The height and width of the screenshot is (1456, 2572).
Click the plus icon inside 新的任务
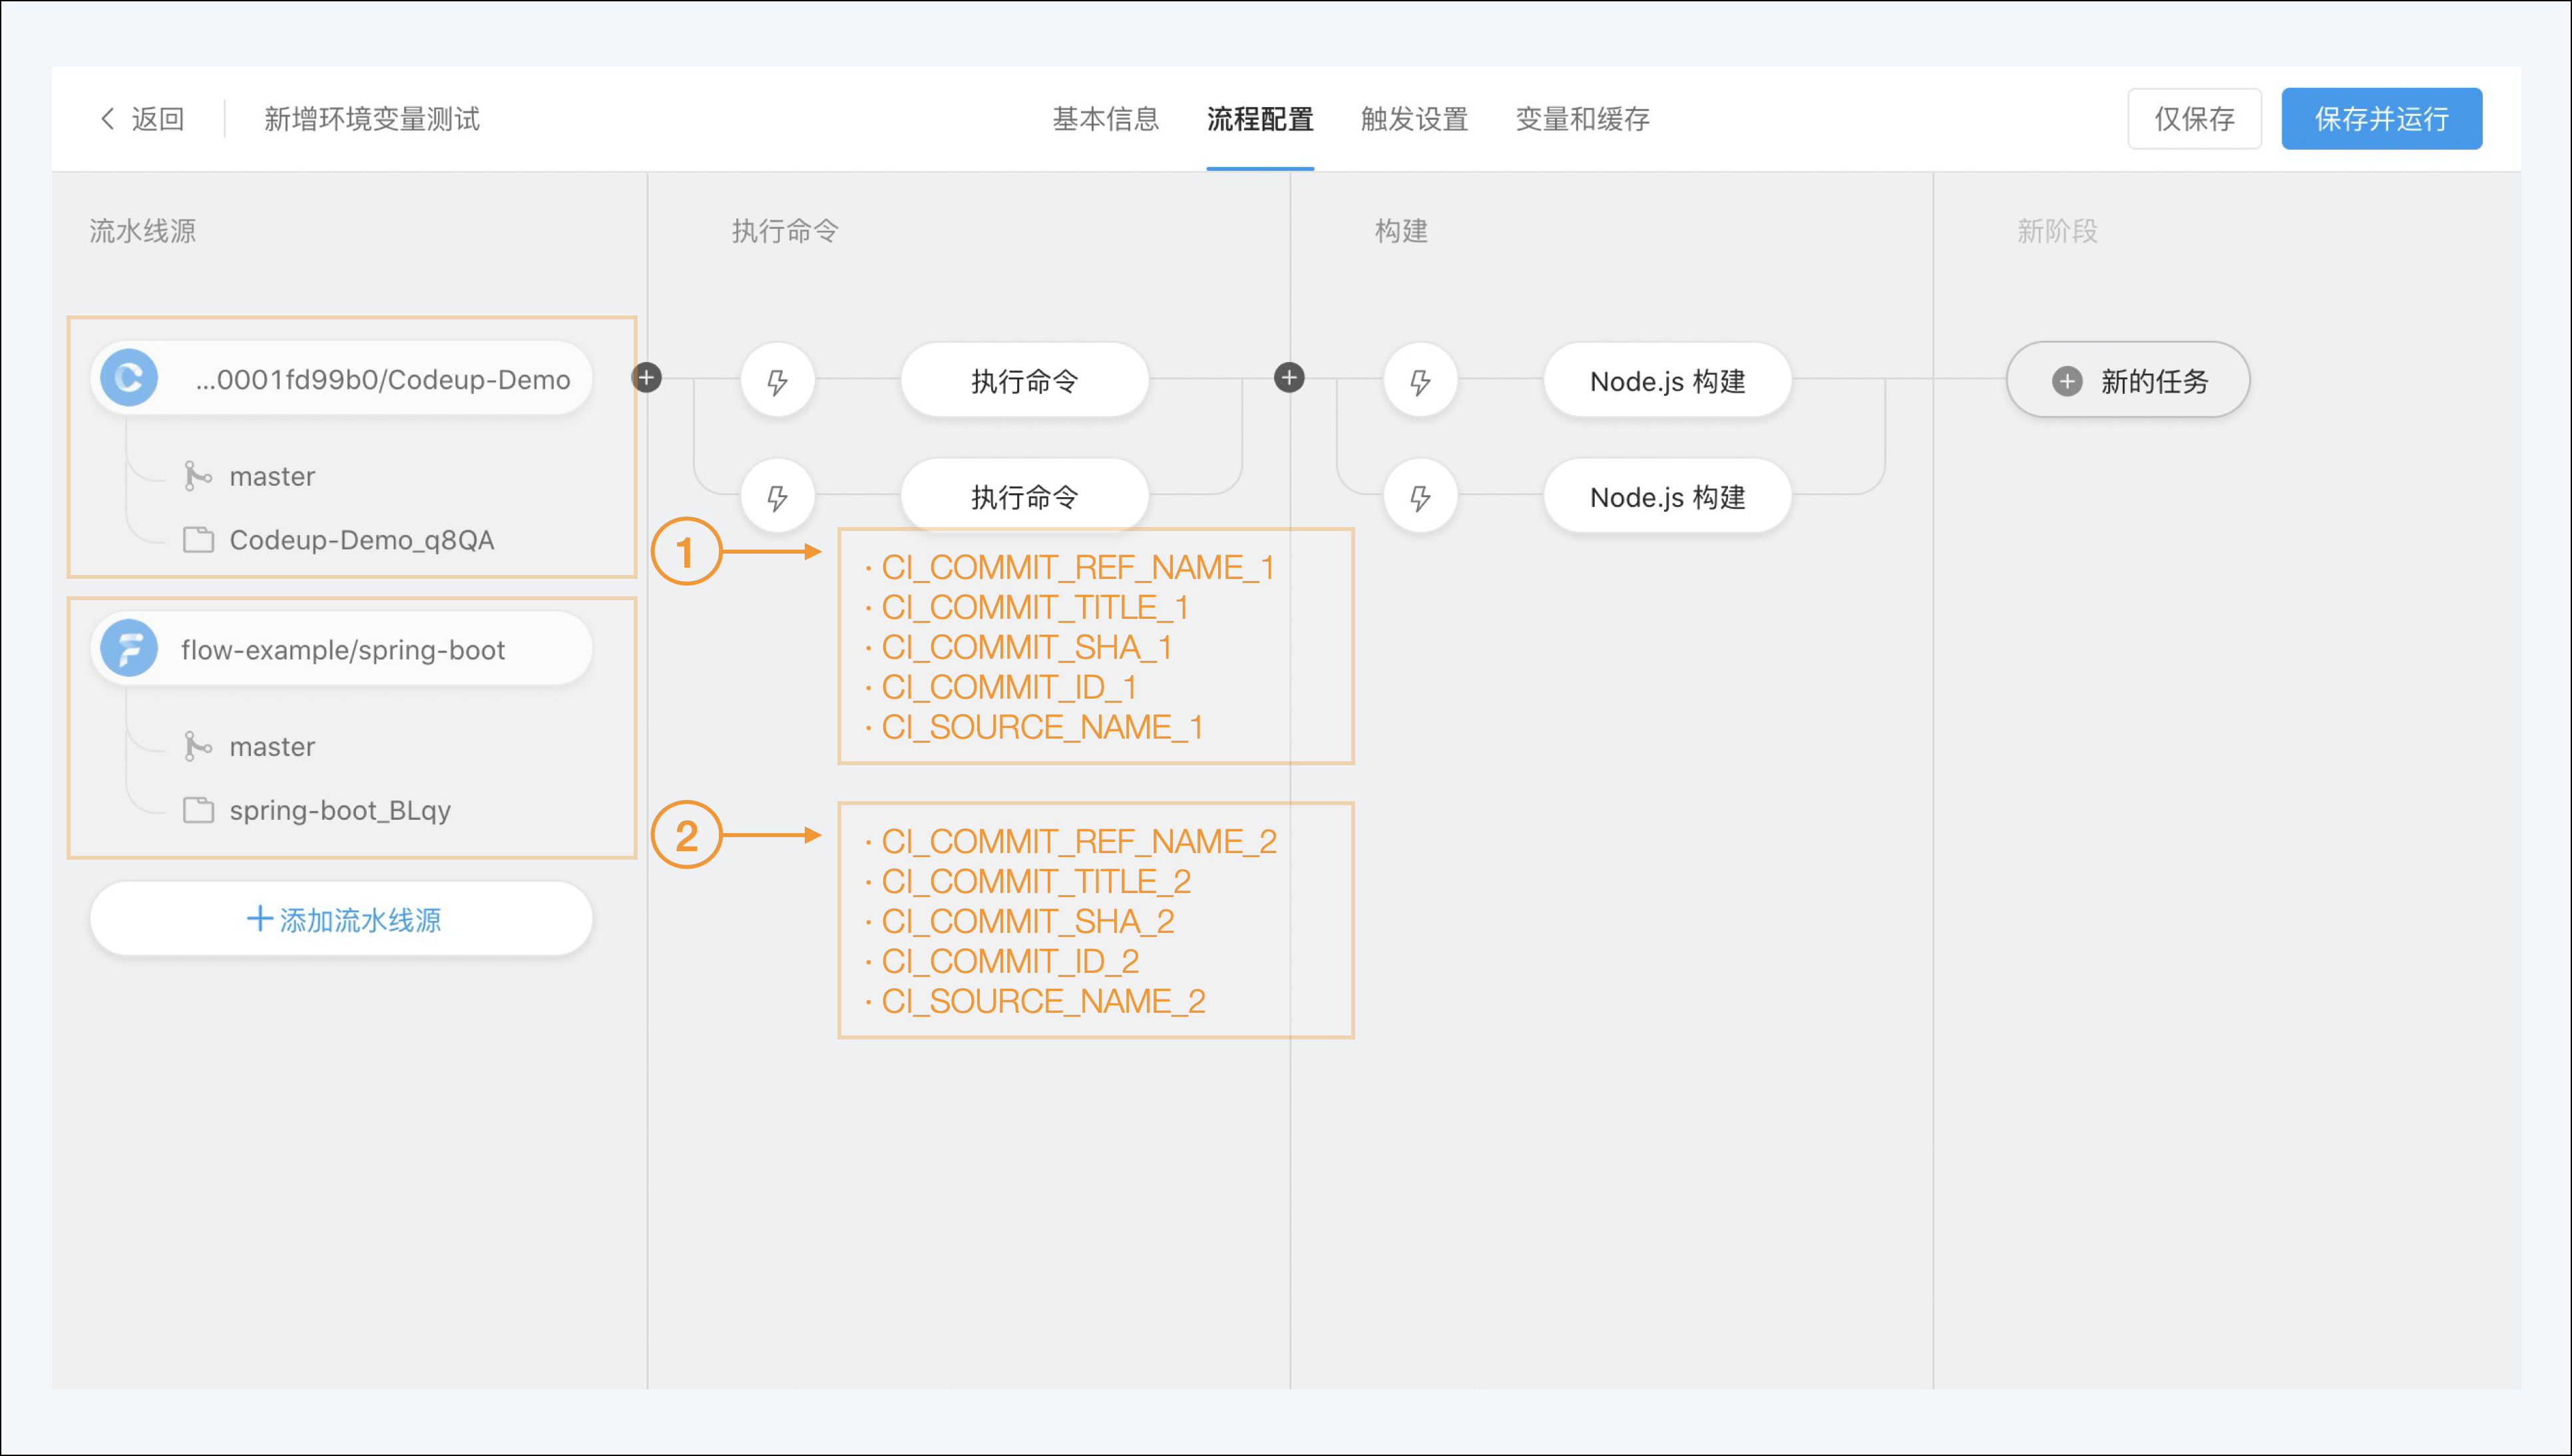point(2067,381)
